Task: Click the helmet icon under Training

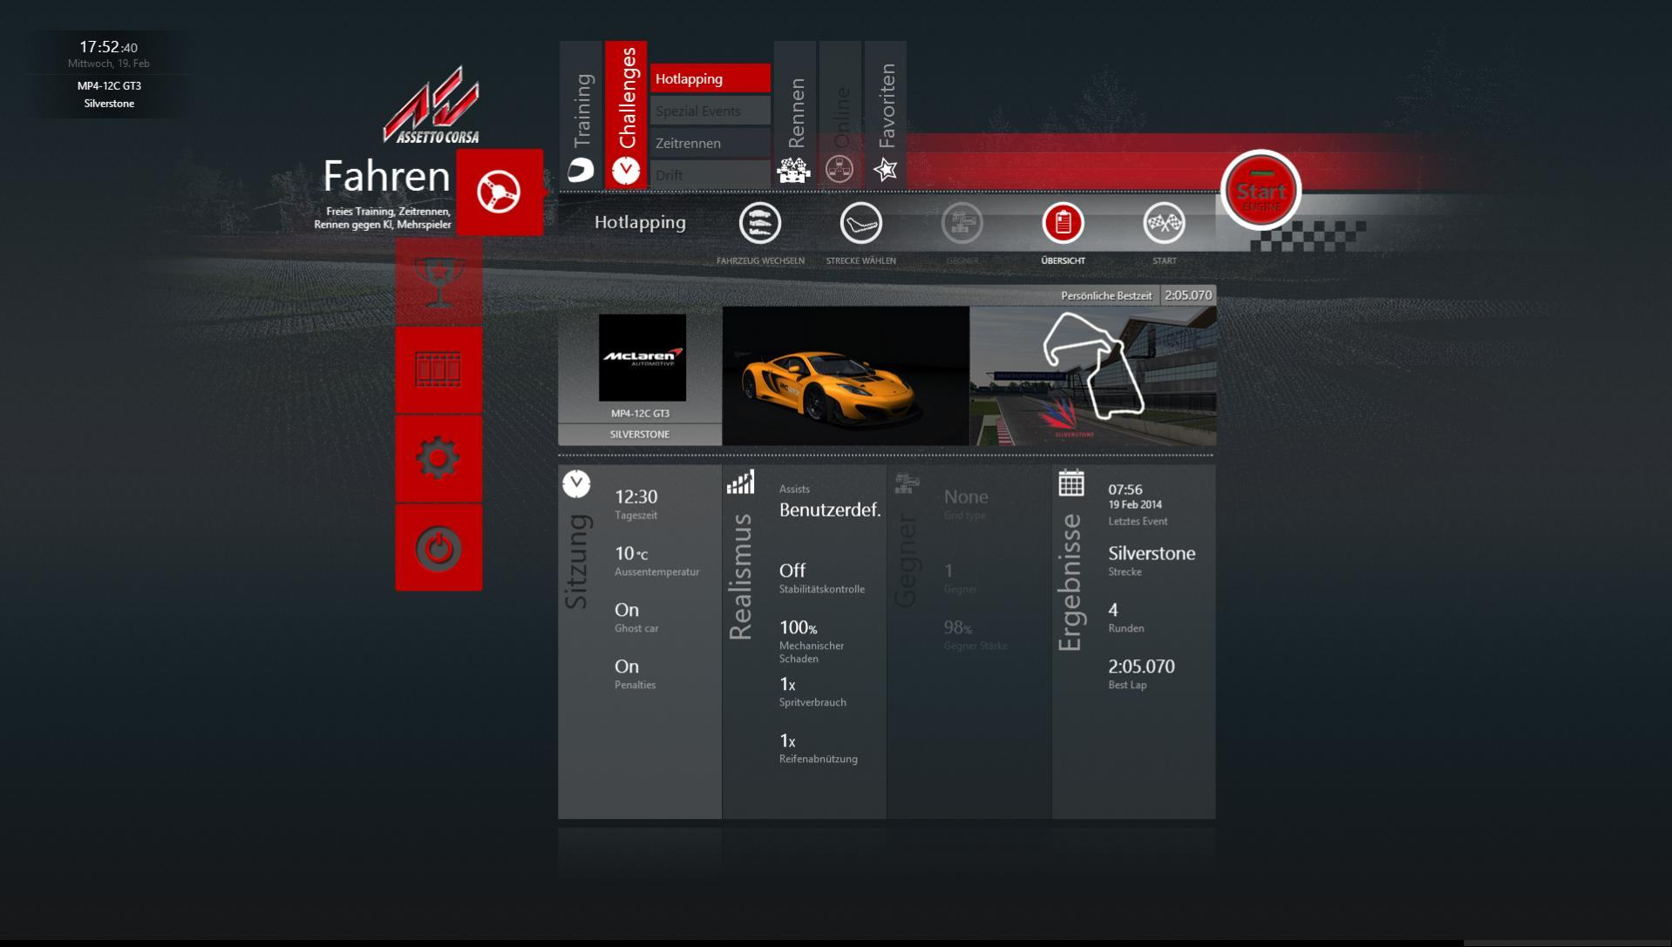Action: [x=581, y=170]
